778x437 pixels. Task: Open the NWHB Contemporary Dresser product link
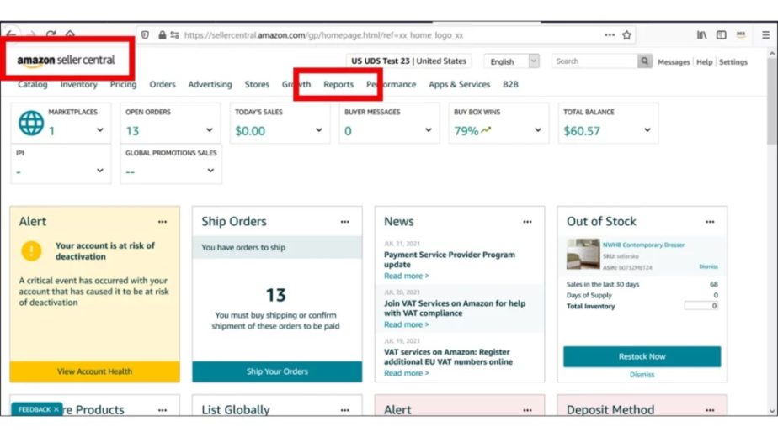[643, 245]
